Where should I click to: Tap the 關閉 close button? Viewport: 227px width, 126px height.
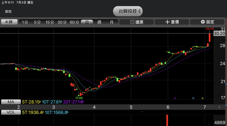click(8, 12)
